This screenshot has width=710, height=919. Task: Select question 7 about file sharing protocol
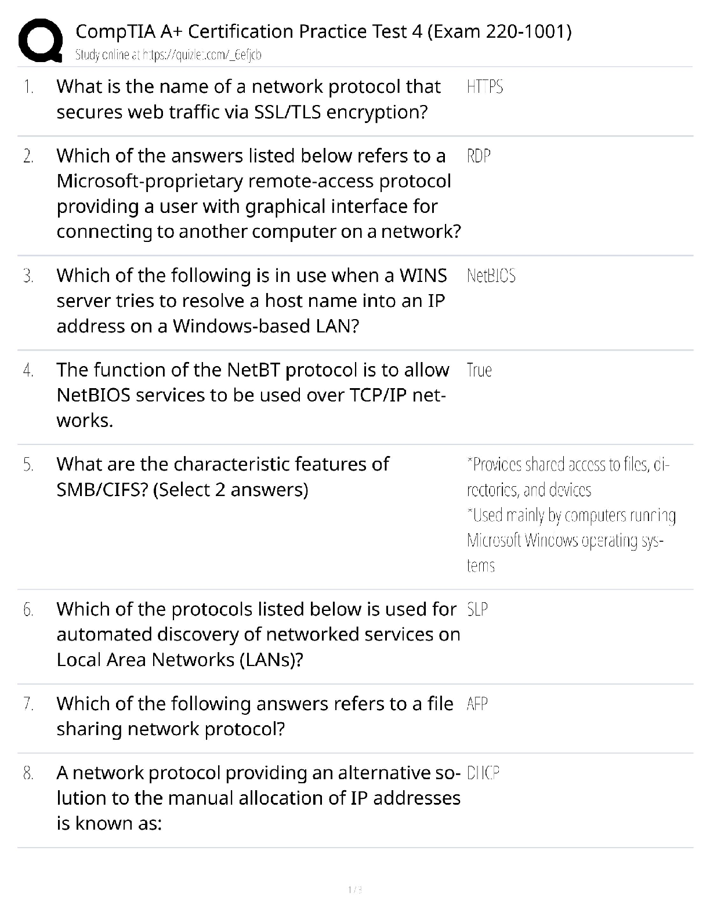(x=255, y=716)
